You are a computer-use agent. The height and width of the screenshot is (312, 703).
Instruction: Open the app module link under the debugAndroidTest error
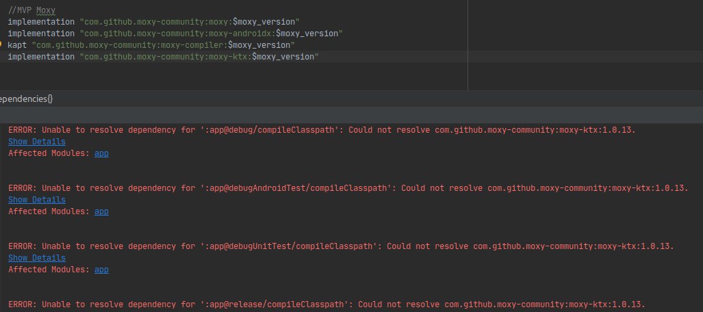(x=101, y=211)
